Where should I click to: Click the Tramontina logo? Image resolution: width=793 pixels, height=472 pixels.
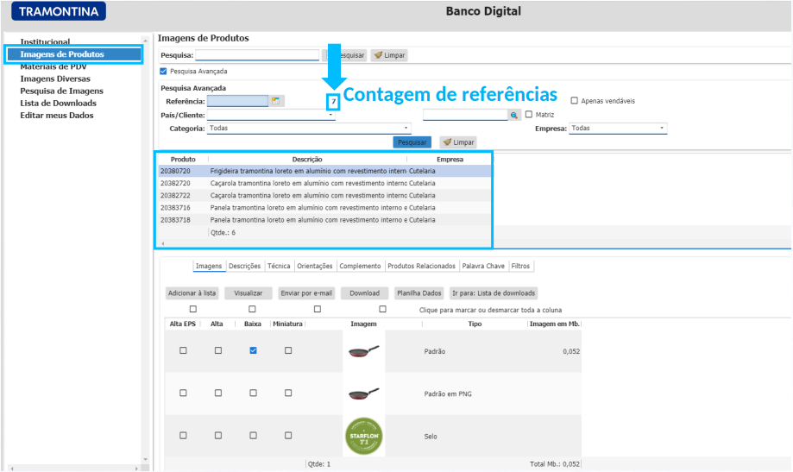click(x=59, y=11)
